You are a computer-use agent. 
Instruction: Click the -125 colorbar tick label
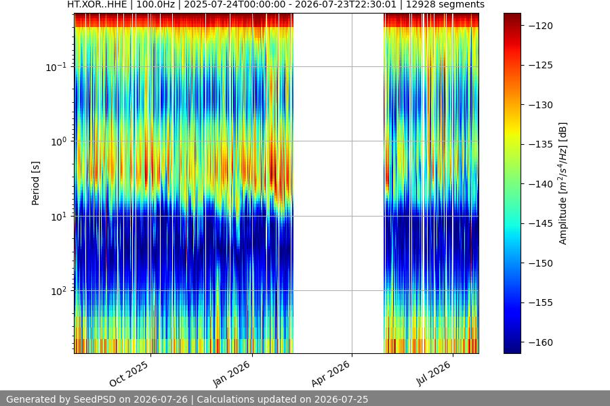[x=541, y=65]
